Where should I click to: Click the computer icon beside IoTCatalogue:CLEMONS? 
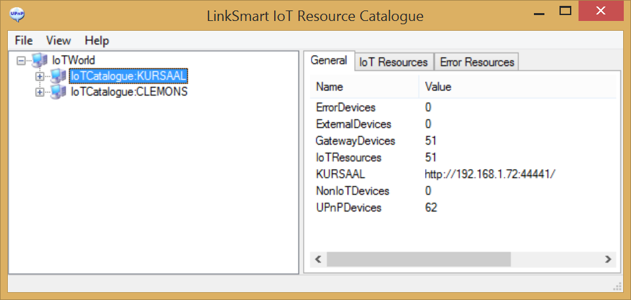pyautogui.click(x=58, y=92)
